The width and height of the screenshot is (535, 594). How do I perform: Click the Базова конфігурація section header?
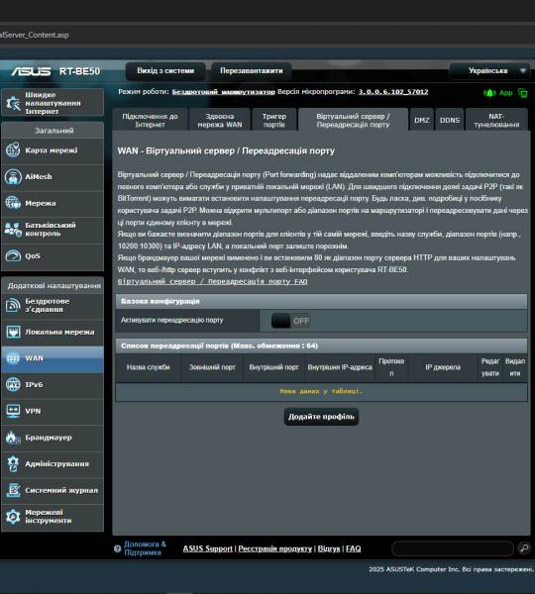[x=321, y=301]
